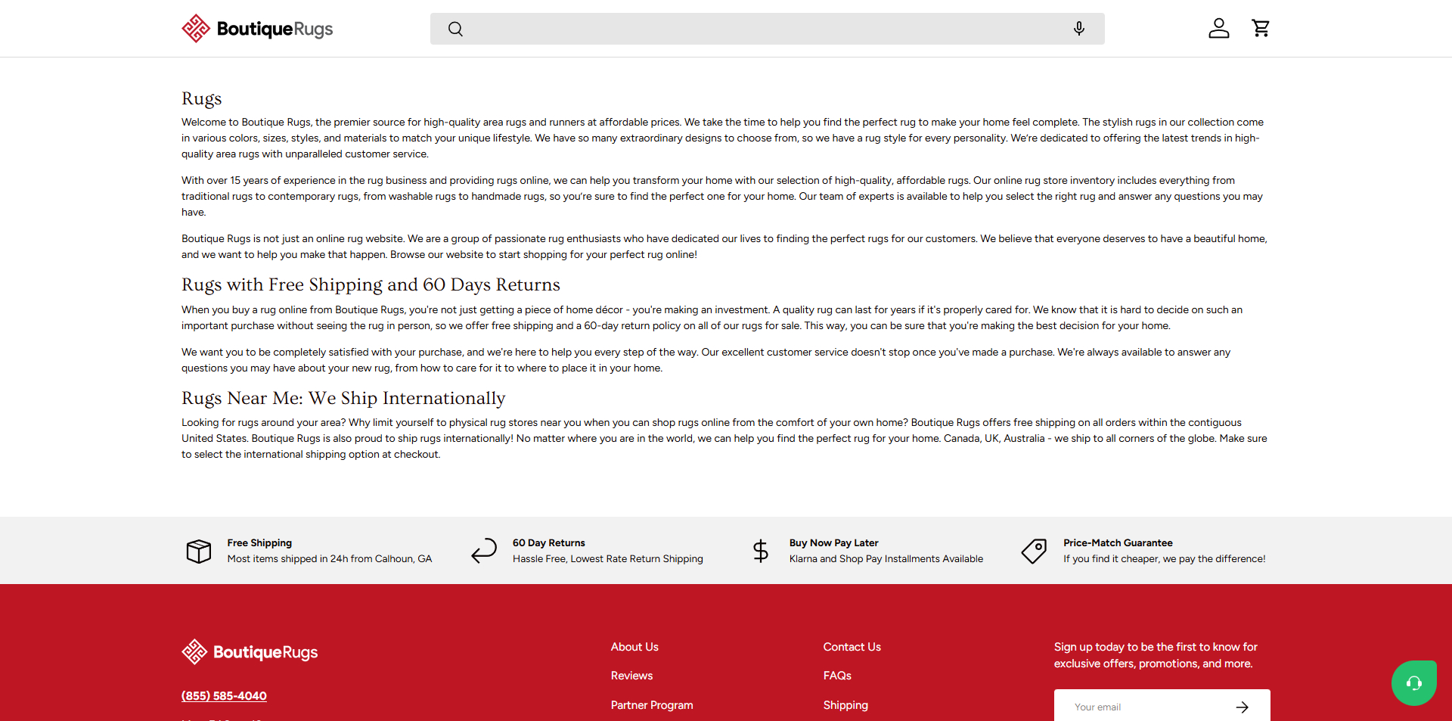The height and width of the screenshot is (721, 1452).
Task: Click the Price-Match Guarantee tag icon
Action: pyautogui.click(x=1034, y=551)
